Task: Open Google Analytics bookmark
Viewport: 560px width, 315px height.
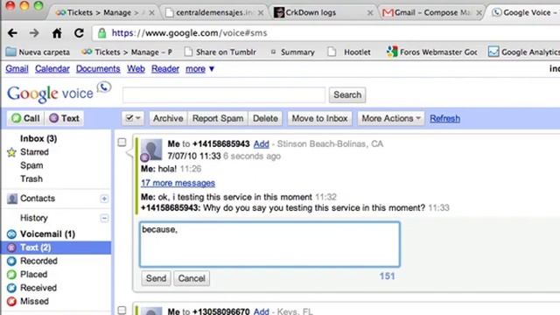Action: [524, 52]
